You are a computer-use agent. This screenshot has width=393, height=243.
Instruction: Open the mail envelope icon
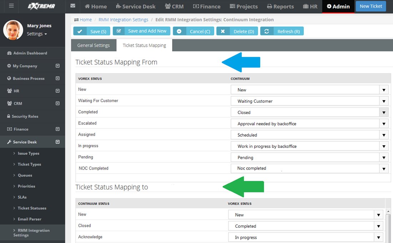[73, 6]
